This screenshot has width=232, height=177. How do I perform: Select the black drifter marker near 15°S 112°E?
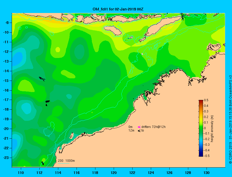point(42,79)
